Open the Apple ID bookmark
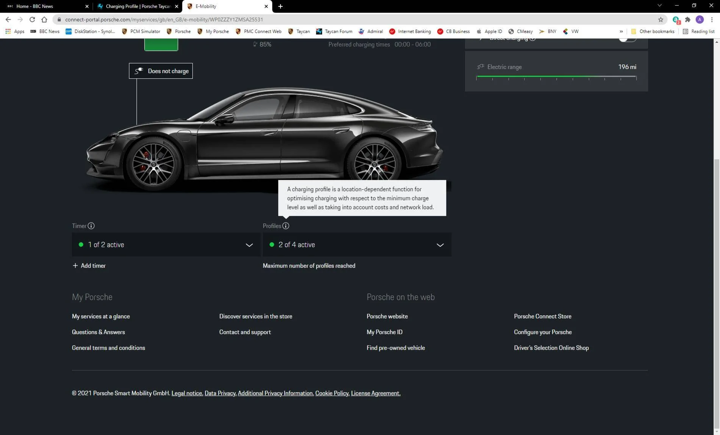The width and height of the screenshot is (720, 435). pos(489,31)
